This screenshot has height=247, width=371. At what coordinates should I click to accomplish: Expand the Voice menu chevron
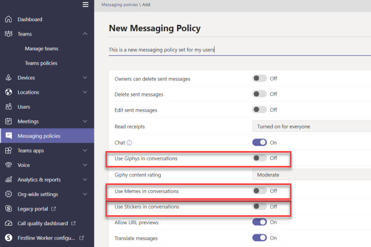point(85,165)
